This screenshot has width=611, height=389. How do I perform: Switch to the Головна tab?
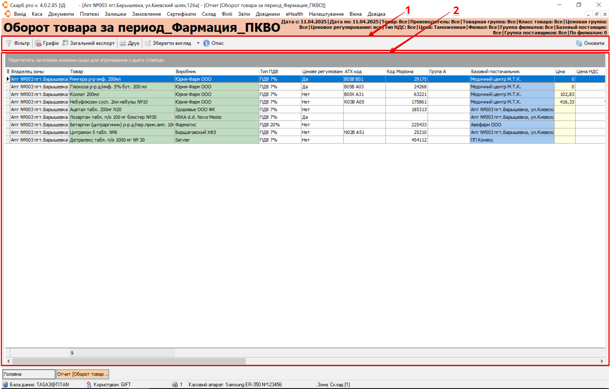(29, 374)
